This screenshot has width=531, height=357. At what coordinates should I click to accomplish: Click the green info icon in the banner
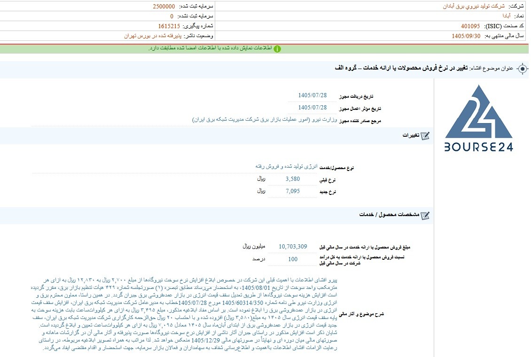[277, 49]
